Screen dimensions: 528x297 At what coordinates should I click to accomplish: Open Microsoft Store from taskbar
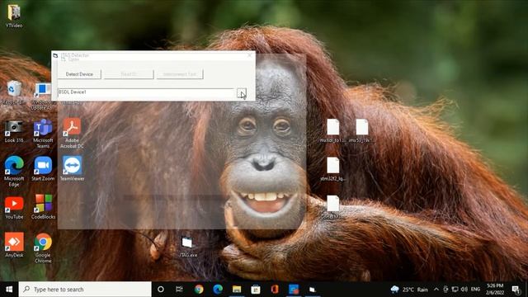point(256,290)
